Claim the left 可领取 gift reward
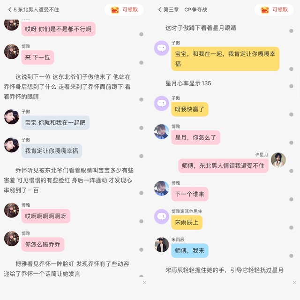Image resolution: width=300 pixels, height=300 pixels. [x=124, y=9]
